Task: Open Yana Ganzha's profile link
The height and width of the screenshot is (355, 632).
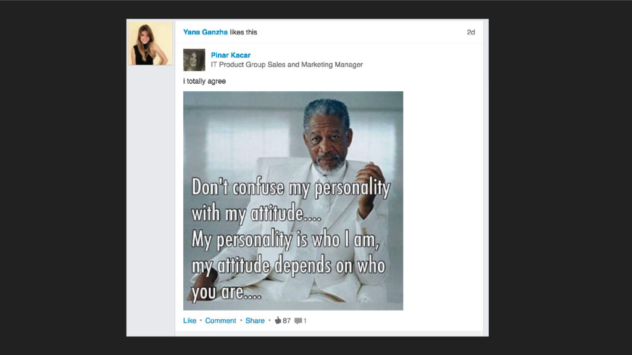Action: (x=205, y=32)
